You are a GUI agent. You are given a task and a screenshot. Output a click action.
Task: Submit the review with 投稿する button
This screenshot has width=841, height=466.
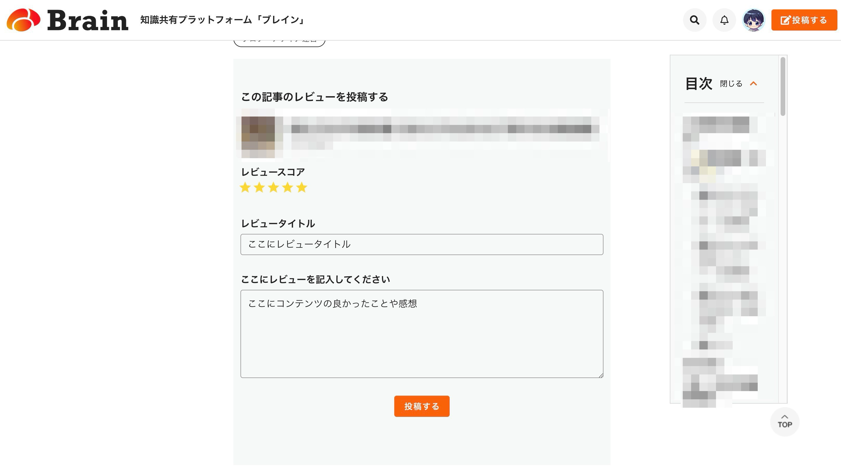pyautogui.click(x=421, y=406)
